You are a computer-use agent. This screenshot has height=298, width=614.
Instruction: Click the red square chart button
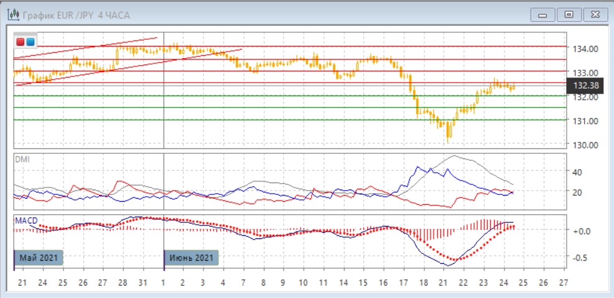pos(21,42)
